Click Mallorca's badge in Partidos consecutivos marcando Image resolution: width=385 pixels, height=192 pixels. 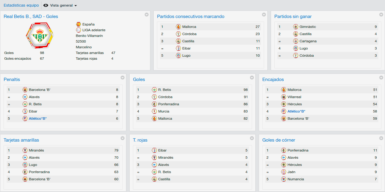point(178,27)
